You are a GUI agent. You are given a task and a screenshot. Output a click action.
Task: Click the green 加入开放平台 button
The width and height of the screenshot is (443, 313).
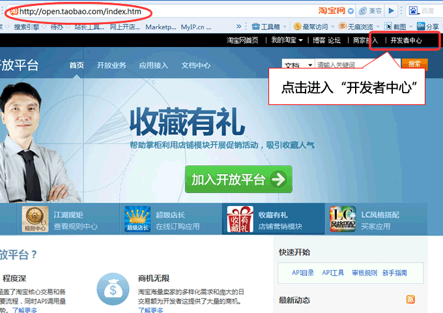238,179
